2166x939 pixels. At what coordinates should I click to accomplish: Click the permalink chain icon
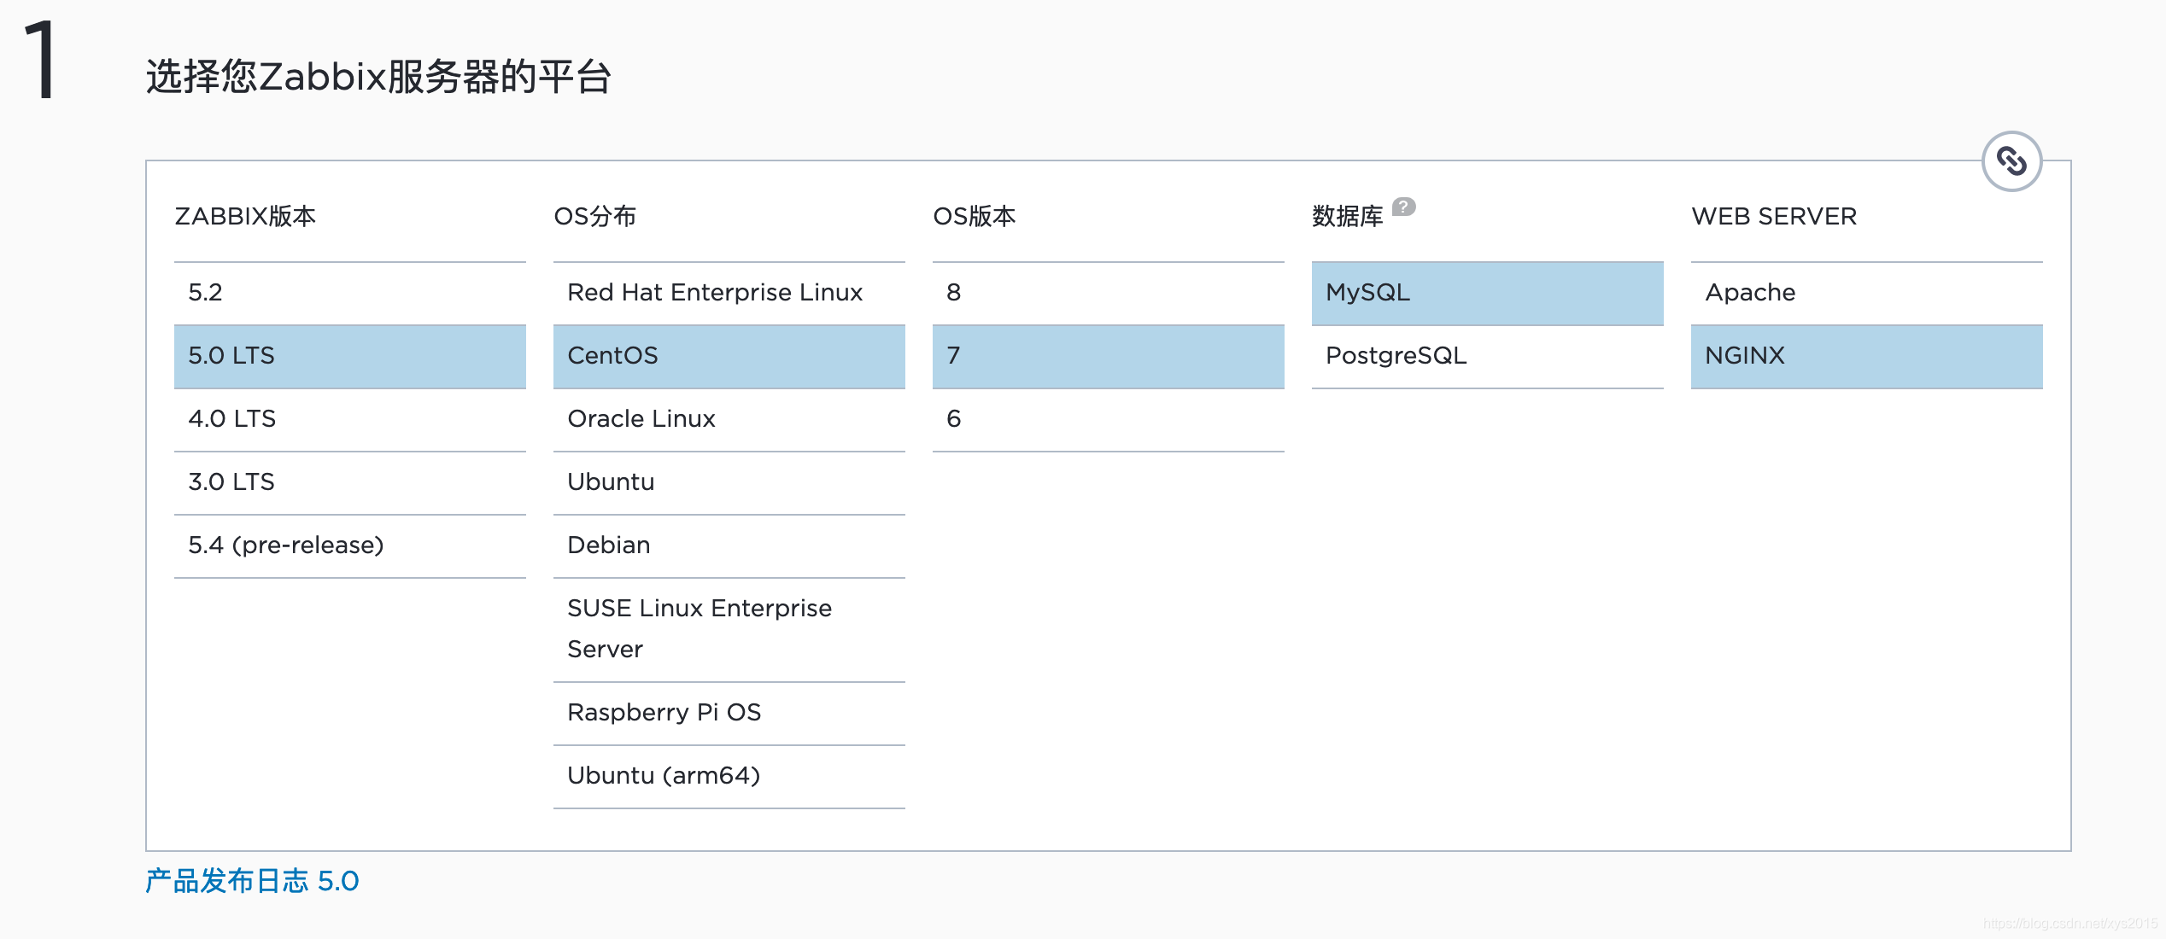tap(2011, 160)
